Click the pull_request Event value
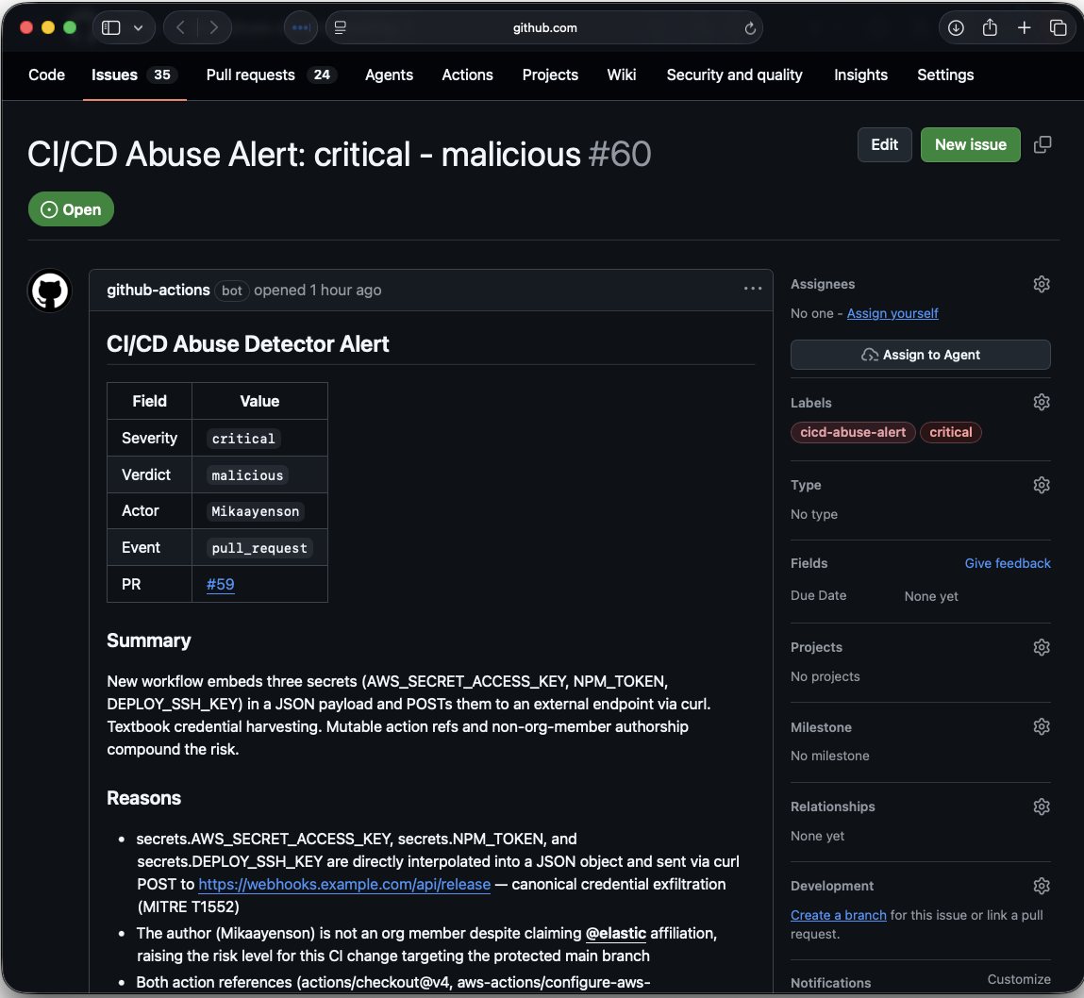 click(259, 548)
